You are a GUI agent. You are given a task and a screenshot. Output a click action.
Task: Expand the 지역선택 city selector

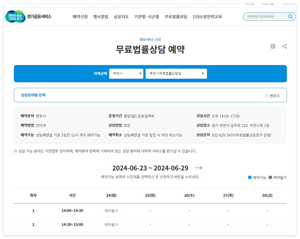126,73
